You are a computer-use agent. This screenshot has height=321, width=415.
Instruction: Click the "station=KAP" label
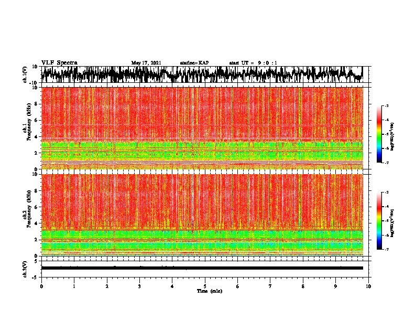194,63
